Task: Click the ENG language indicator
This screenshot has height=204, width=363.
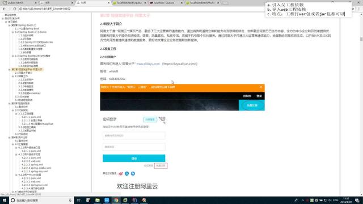Action: click(335, 200)
